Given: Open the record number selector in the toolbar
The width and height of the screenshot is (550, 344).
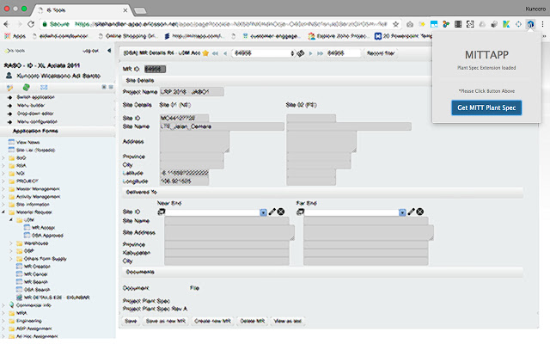Looking at the screenshot, I should pos(264,53).
